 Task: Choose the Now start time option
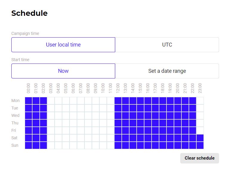coord(63,71)
